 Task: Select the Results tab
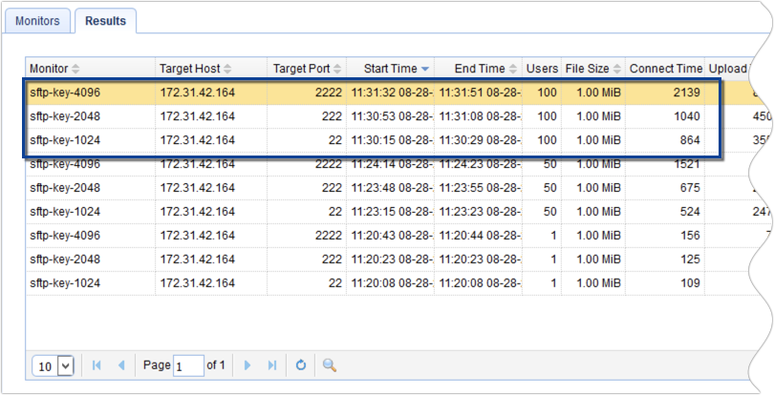click(x=105, y=20)
